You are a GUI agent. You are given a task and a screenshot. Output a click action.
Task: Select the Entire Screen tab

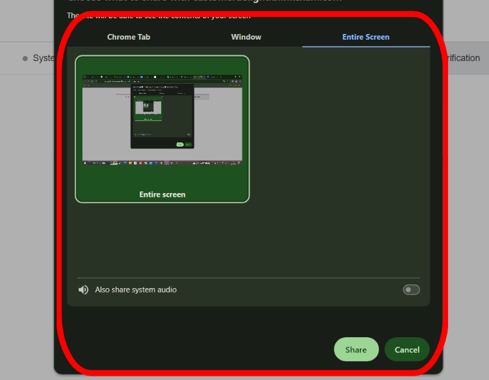366,37
